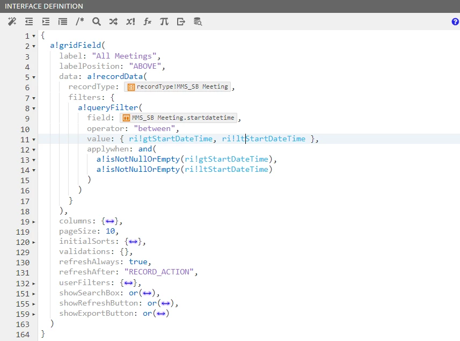The height and width of the screenshot is (341, 460).
Task: Click the Interface Definition header bar
Action: [230, 6]
